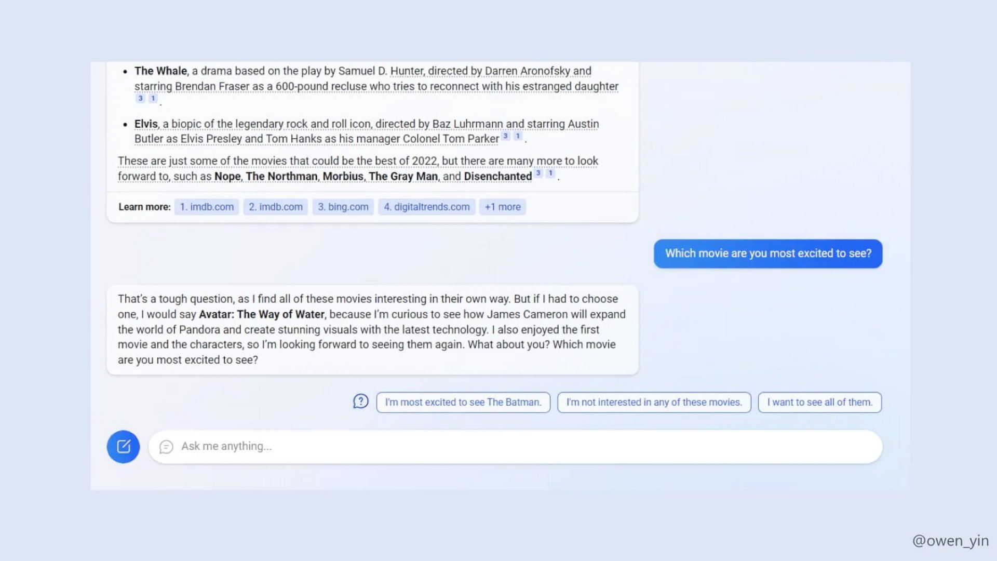Click the bold title "Elvis"

pyautogui.click(x=146, y=124)
